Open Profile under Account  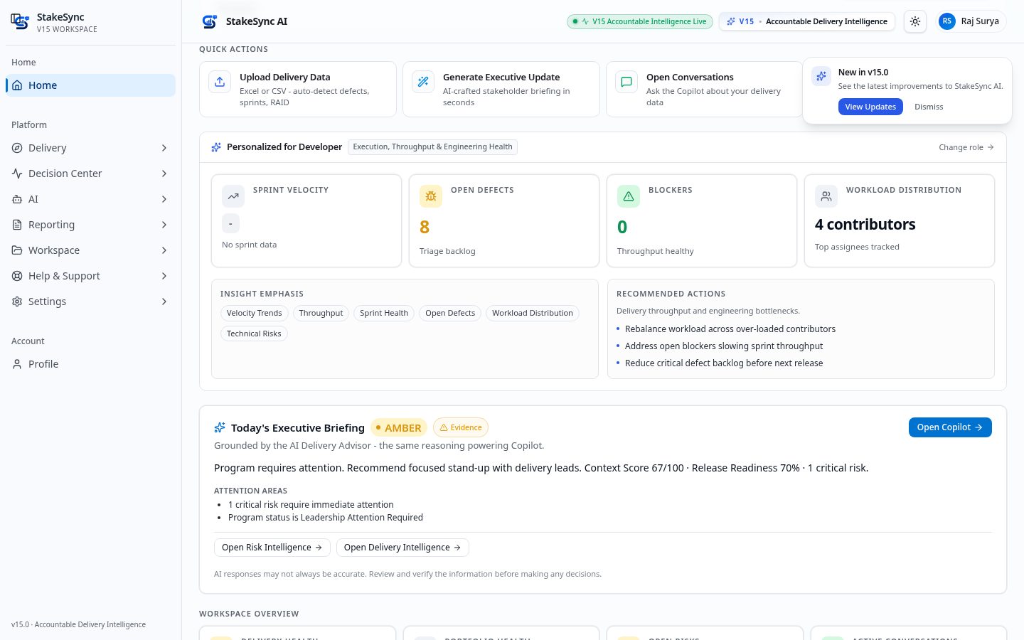click(90, 364)
